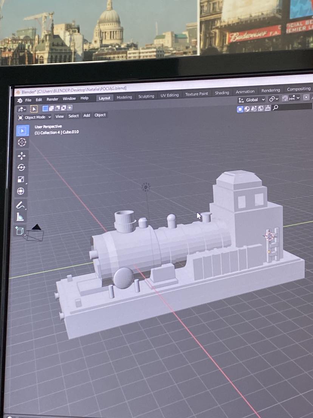The height and width of the screenshot is (418, 313).
Task: Click the light object above the locomotive
Action: [x=146, y=187]
